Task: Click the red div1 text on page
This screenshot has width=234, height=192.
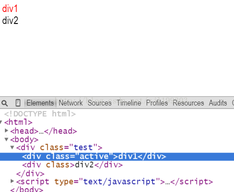Action: point(10,8)
